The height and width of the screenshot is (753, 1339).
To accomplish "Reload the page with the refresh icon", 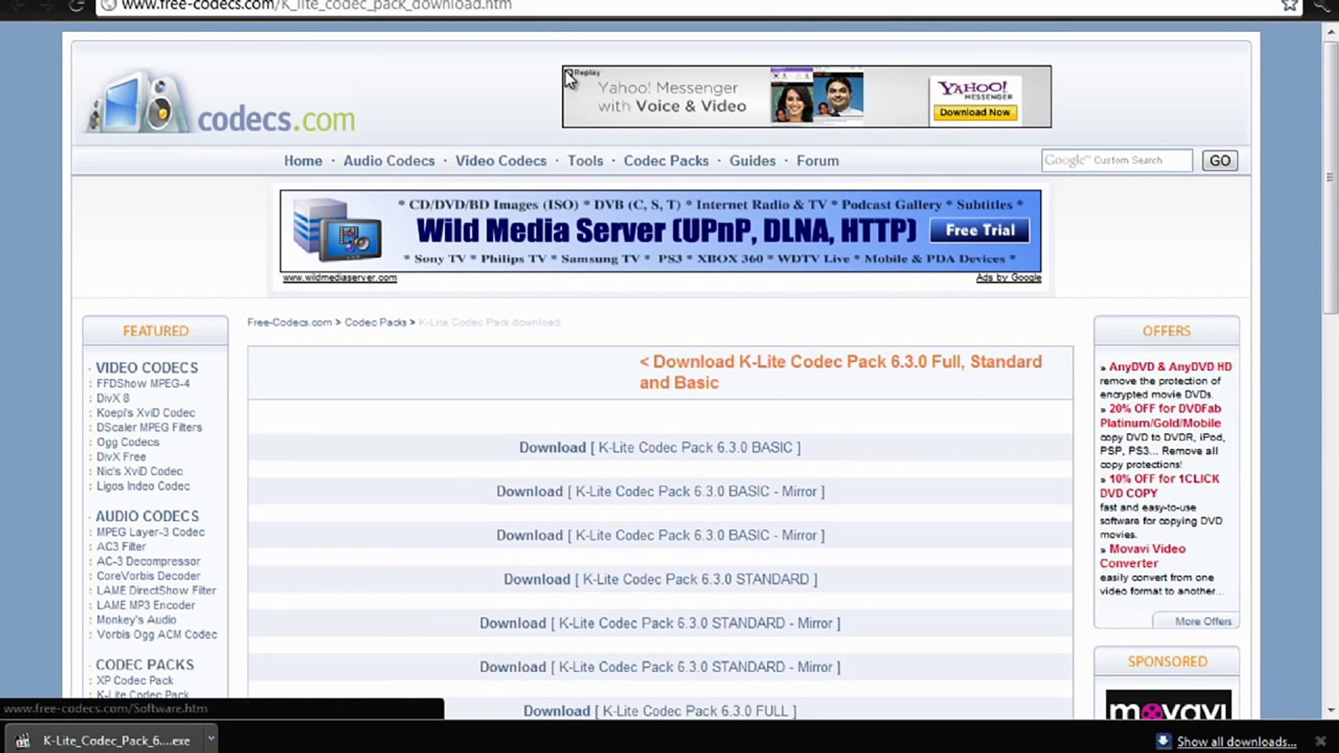I will (76, 6).
